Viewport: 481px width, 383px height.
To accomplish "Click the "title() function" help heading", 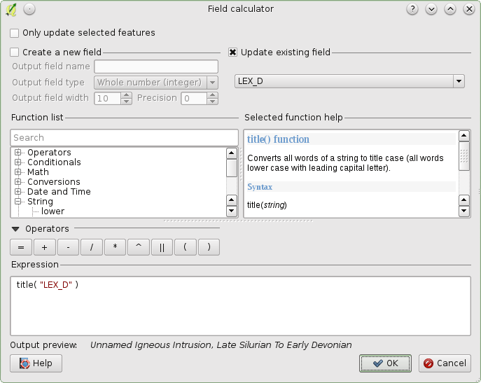I will click(278, 139).
